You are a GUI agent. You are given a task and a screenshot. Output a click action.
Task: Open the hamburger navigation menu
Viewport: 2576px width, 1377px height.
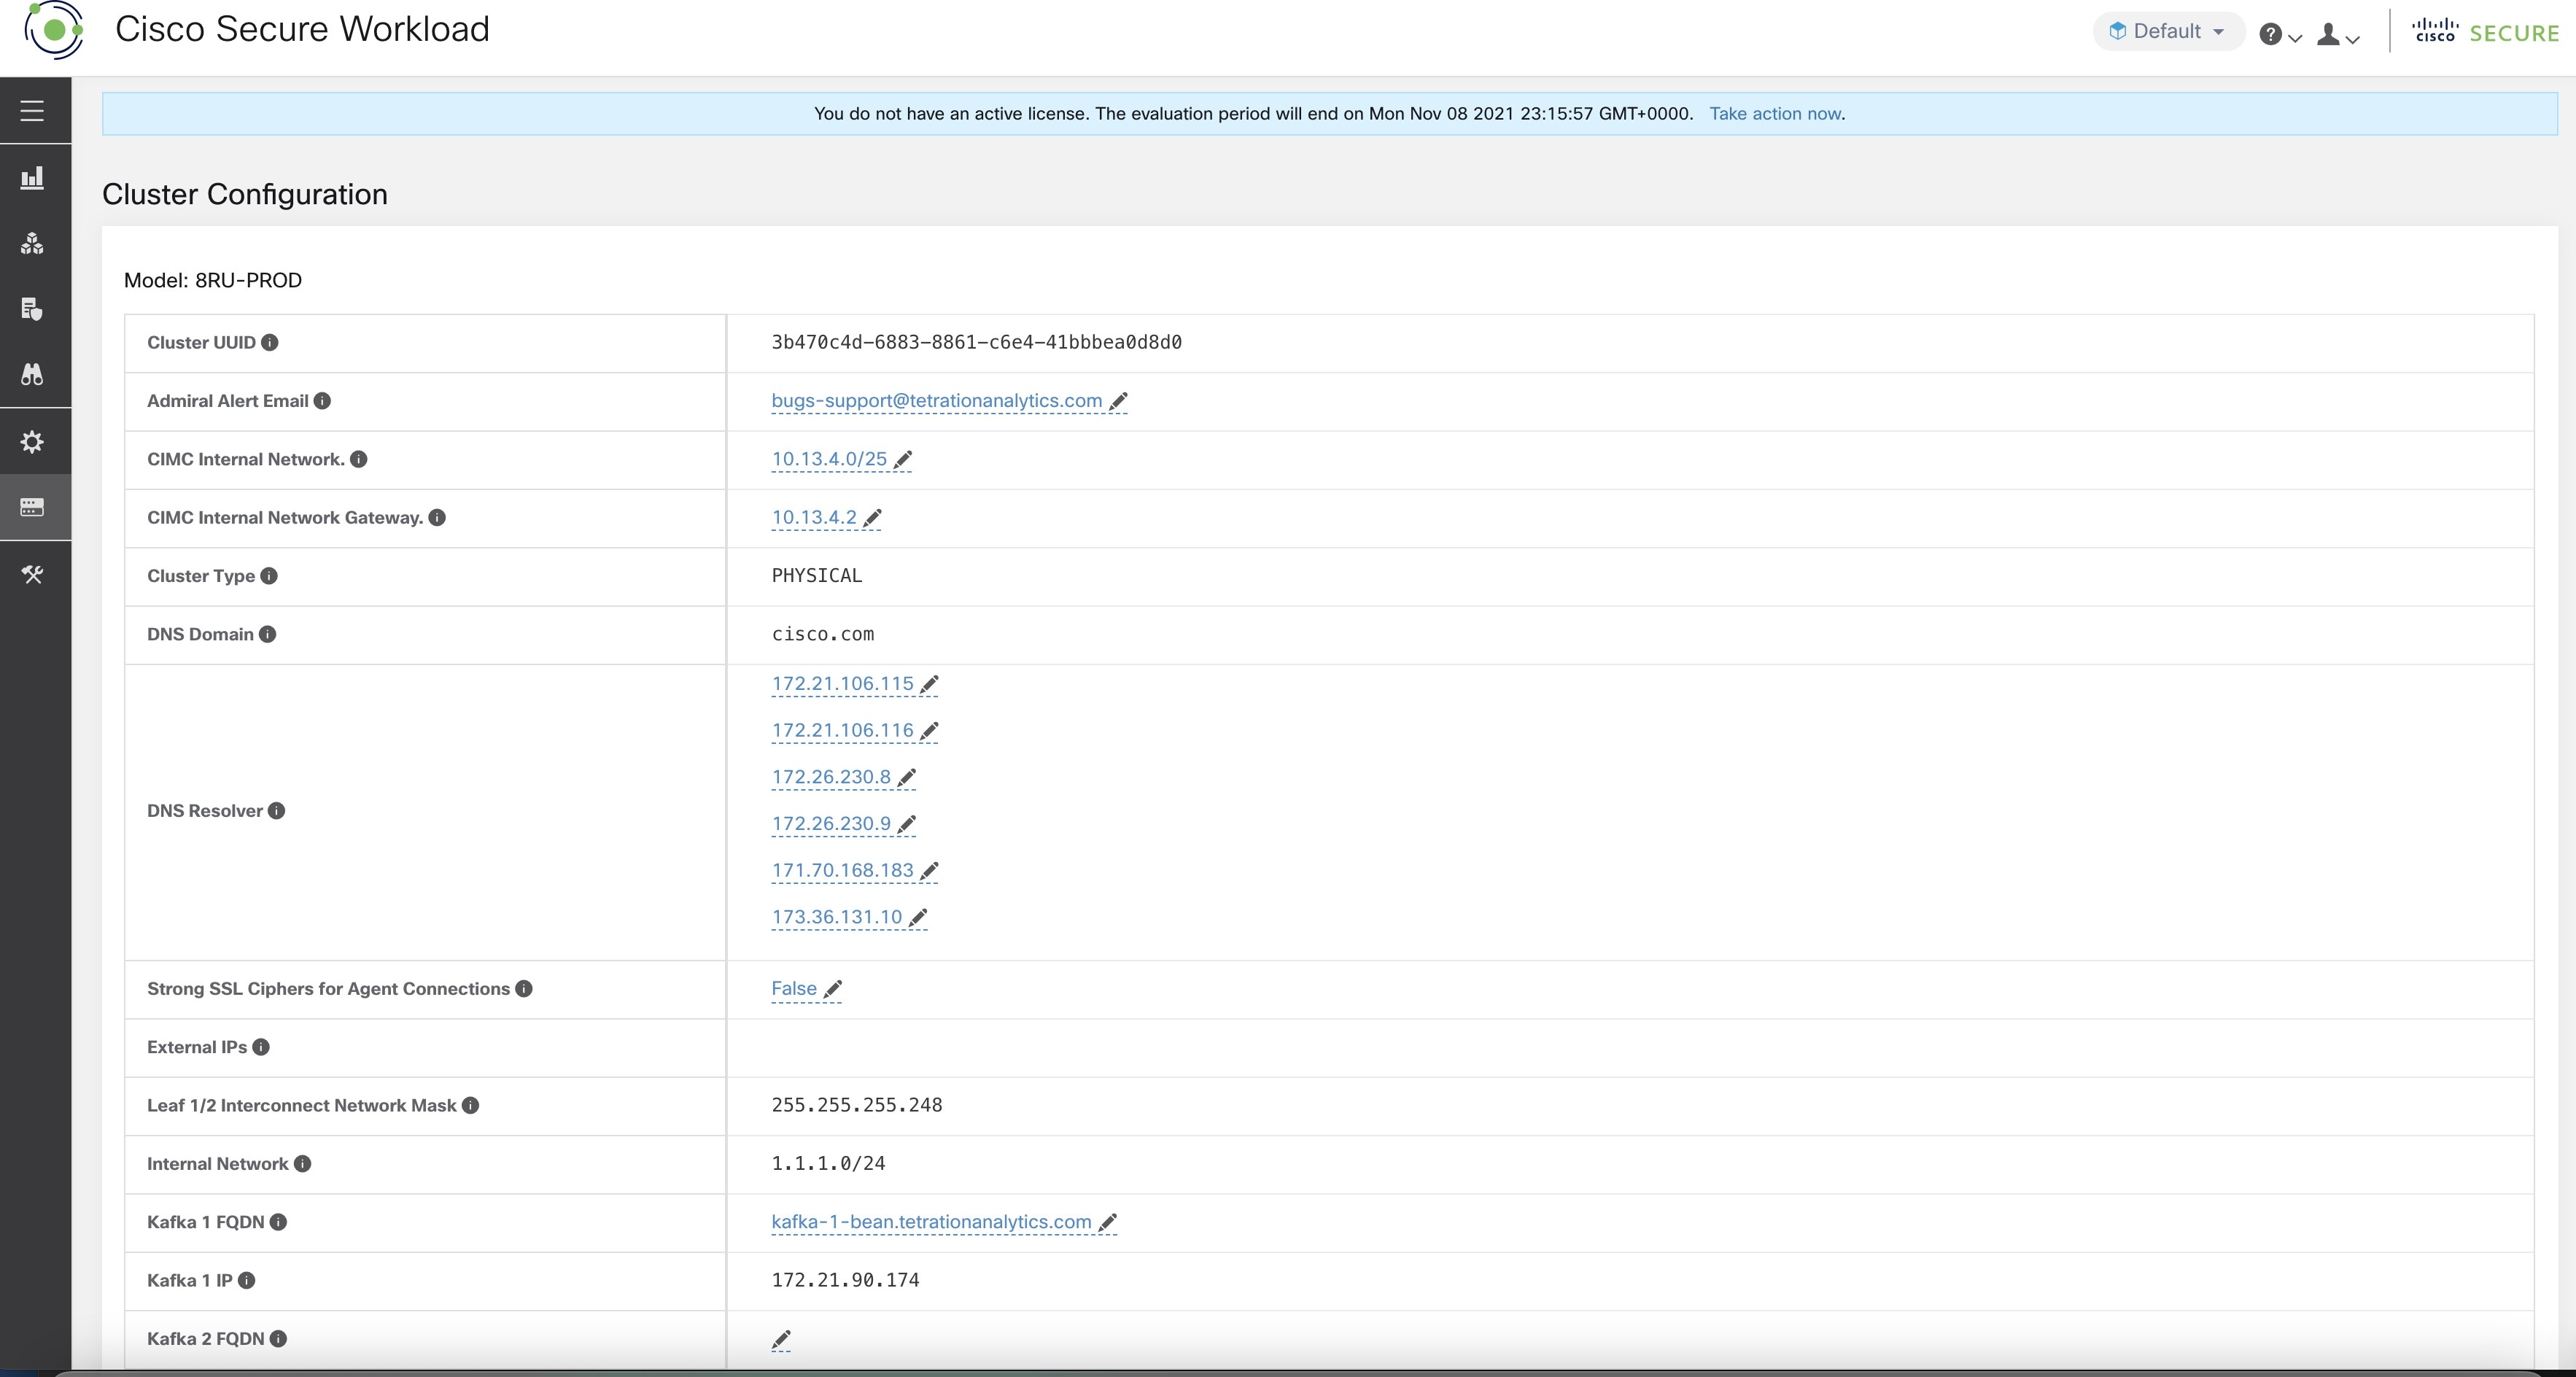coord(32,111)
